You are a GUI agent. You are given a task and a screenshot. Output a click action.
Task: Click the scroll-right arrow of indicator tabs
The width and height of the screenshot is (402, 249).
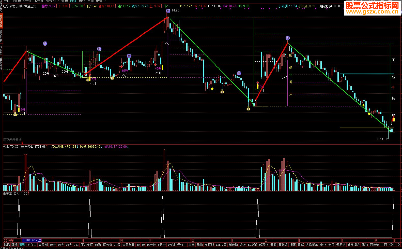399,245
